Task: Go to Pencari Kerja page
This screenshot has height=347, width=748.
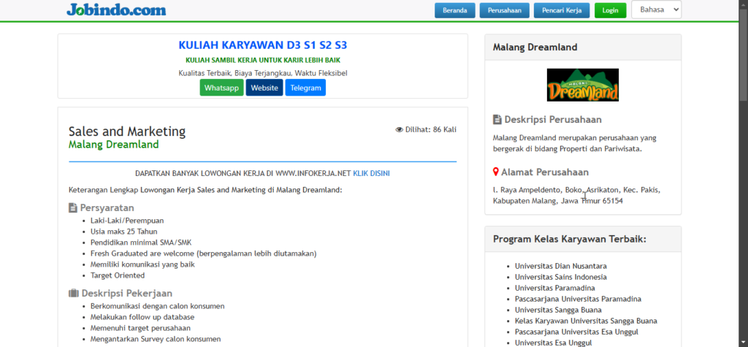Action: tap(562, 10)
